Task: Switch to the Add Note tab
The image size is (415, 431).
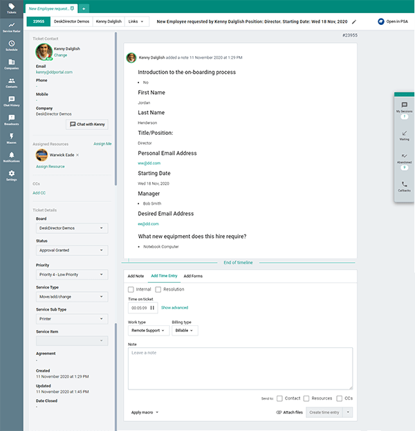Action: (136, 276)
